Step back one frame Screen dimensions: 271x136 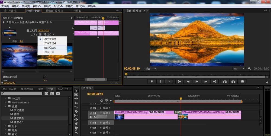click(188, 82)
